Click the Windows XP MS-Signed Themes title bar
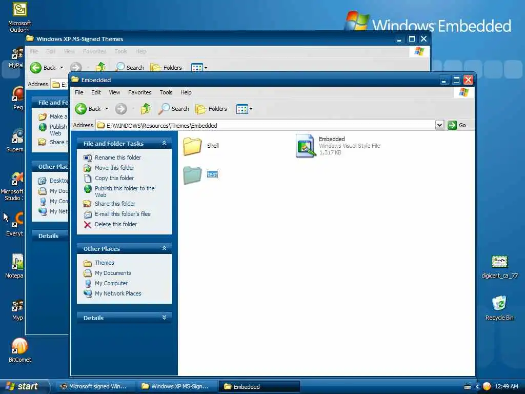525x394 pixels. (211, 39)
